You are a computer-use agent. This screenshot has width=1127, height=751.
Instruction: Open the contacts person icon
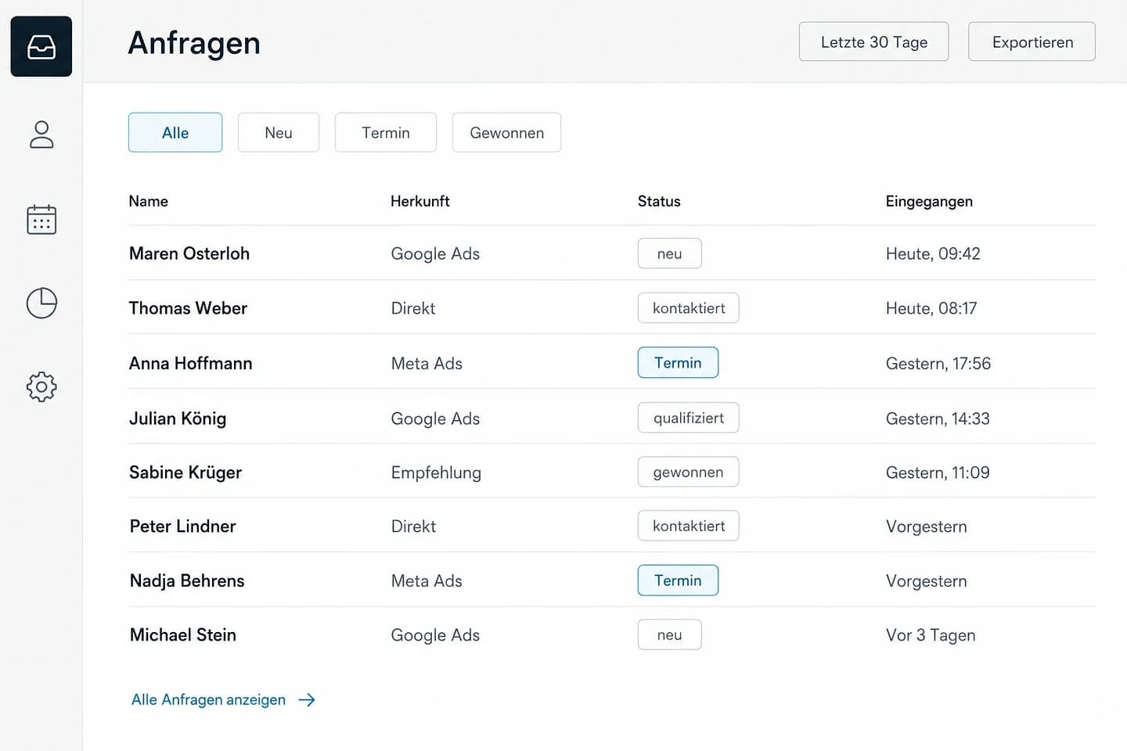[x=41, y=135]
